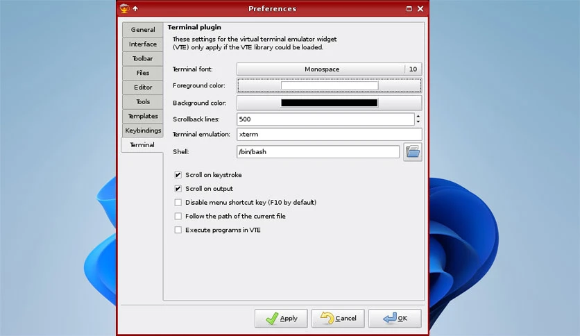This screenshot has height=336, width=580.
Task: Disable Scroll on keystroke checkbox
Action: click(x=178, y=175)
